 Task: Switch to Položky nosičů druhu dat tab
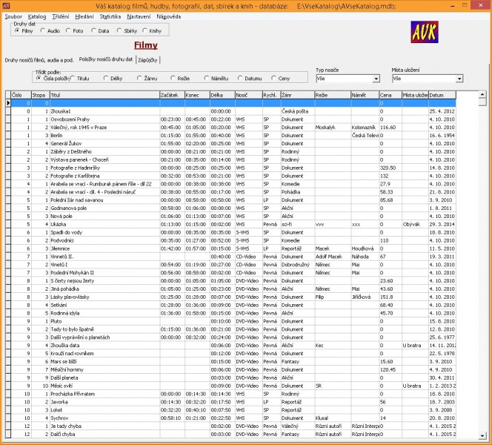coord(106,59)
